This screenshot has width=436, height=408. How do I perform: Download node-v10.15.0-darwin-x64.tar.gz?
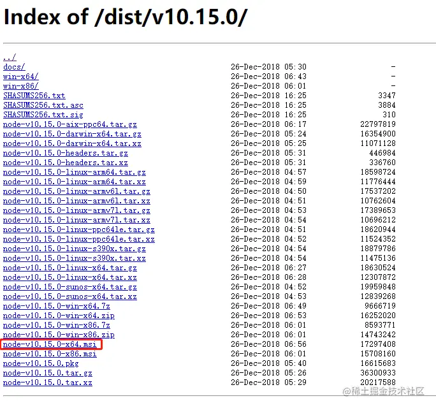pyautogui.click(x=72, y=134)
